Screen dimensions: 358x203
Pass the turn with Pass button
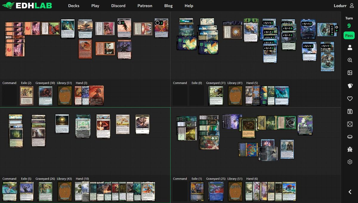349,35
